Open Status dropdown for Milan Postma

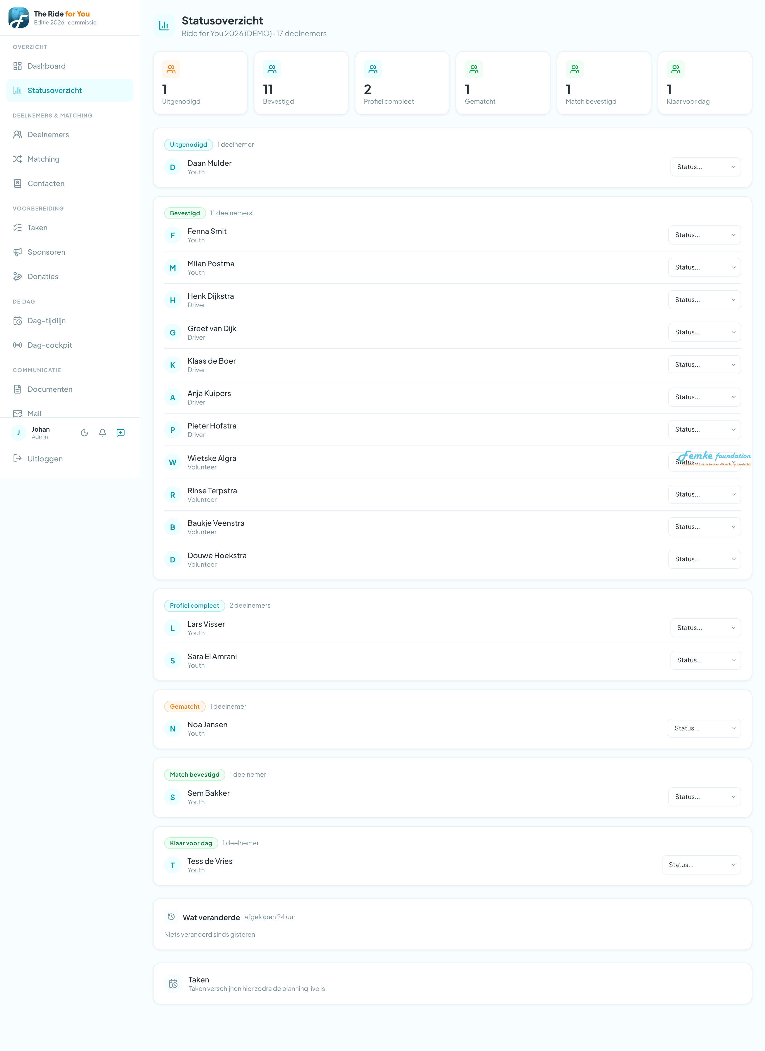point(704,267)
